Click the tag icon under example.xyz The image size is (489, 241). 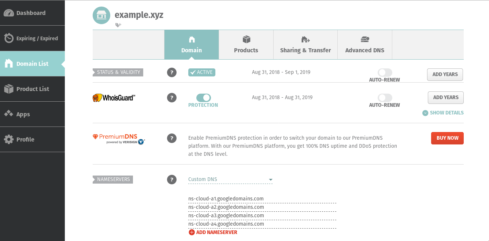tap(118, 25)
